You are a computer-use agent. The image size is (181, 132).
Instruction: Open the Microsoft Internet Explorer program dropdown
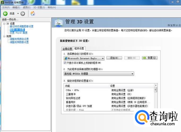pos(84,58)
